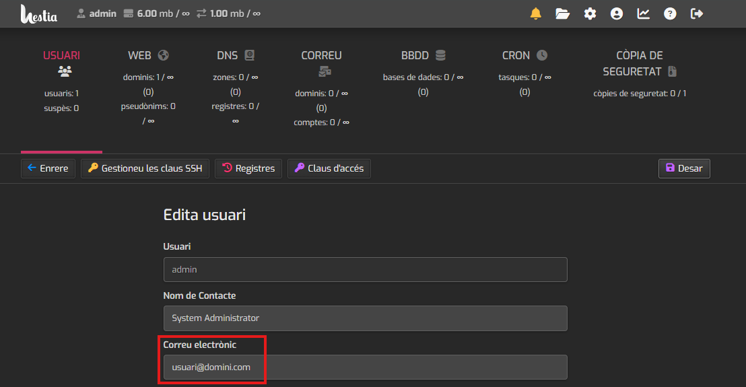746x387 pixels.
Task: Click the Hestia logo
Action: click(38, 13)
